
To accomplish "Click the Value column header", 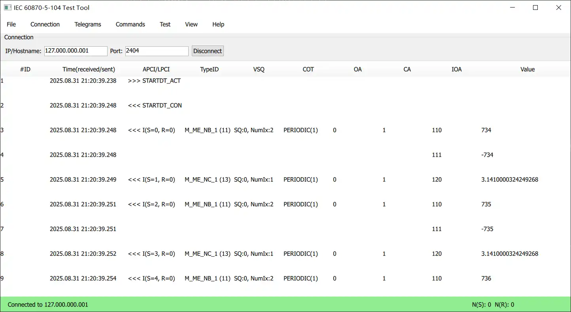I will coord(527,70).
